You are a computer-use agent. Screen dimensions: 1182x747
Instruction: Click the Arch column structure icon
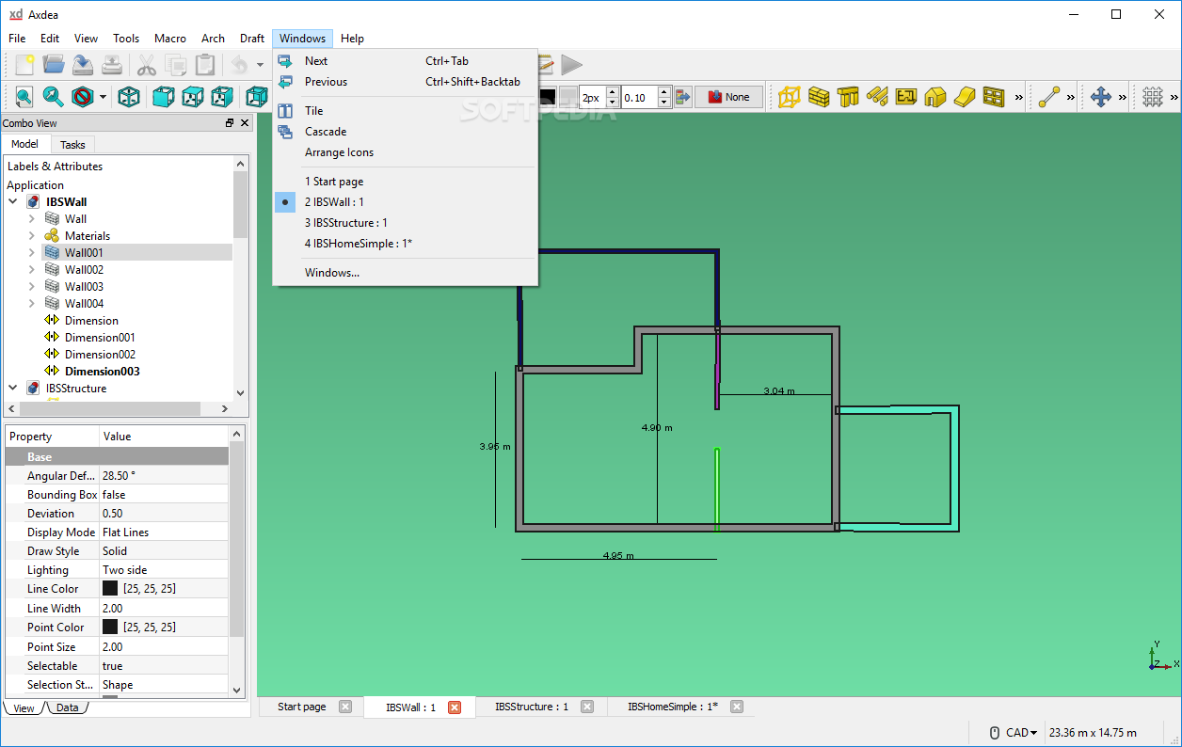(848, 96)
